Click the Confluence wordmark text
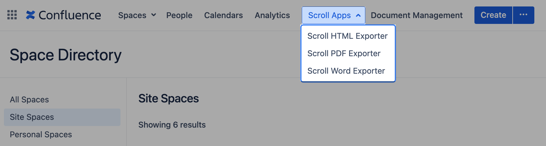The height and width of the screenshot is (146, 546). 70,15
